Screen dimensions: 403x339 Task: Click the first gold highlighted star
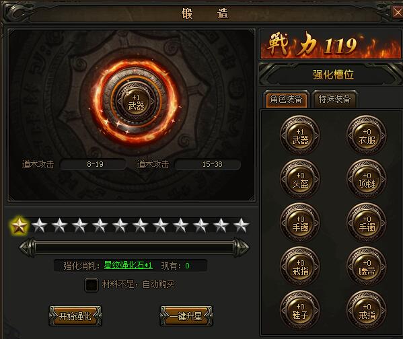(x=19, y=225)
